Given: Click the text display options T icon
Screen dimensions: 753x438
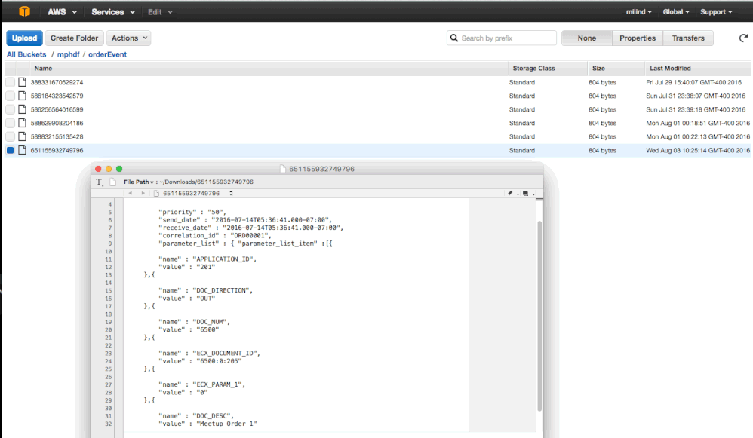Looking at the screenshot, I should pyautogui.click(x=98, y=182).
